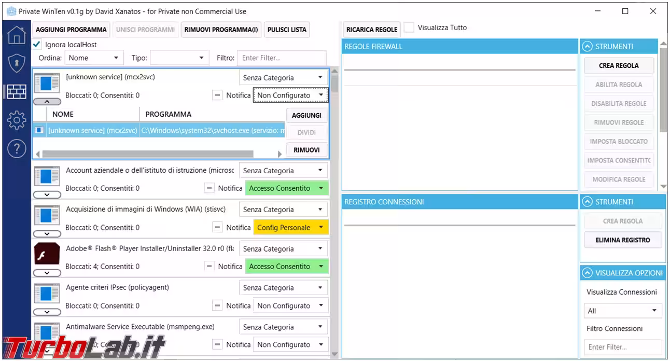This screenshot has height=361, width=670.
Task: Select the firewall brick wall icon
Action: pyautogui.click(x=17, y=92)
